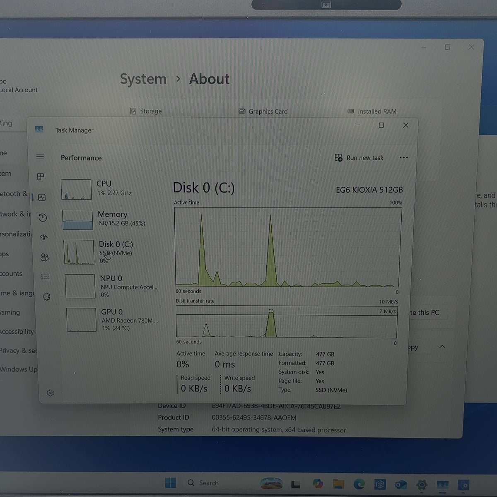Open the Details page in Task Manager
This screenshot has height=497, width=497.
pos(46,277)
